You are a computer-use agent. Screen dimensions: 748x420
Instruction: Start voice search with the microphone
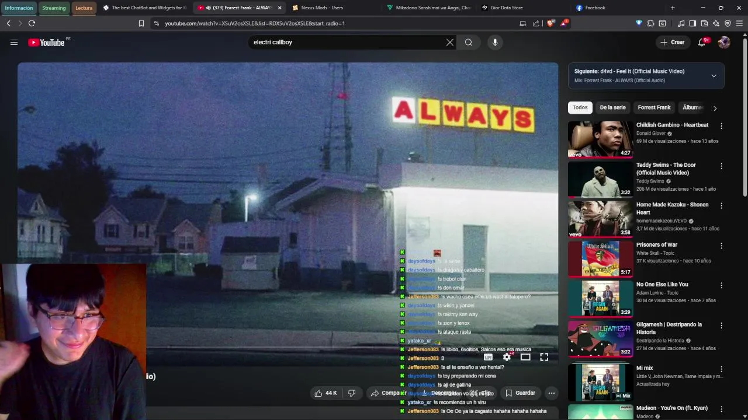click(495, 43)
